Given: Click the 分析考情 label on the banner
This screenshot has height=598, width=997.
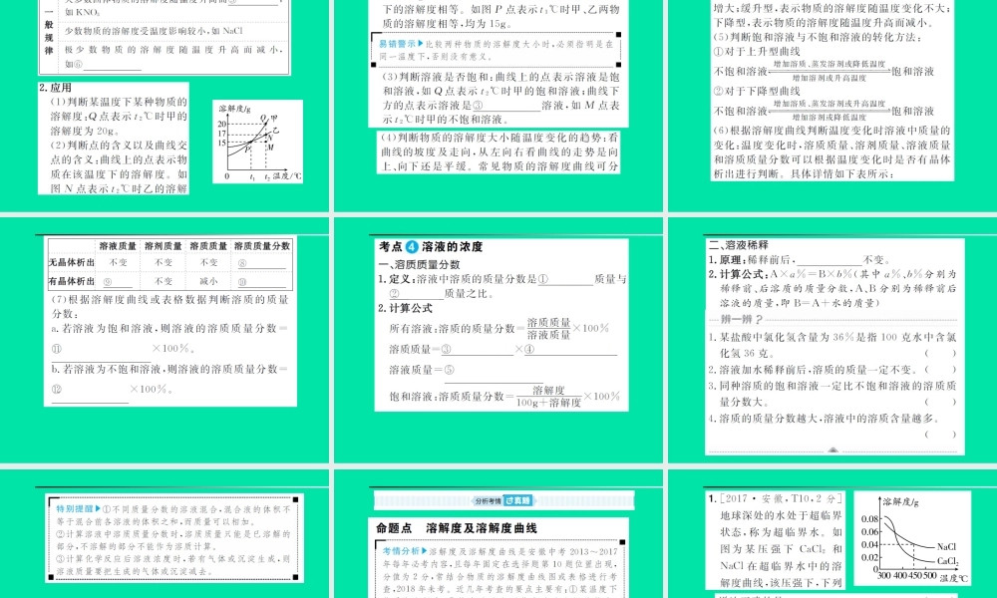Looking at the screenshot, I should pos(488,500).
